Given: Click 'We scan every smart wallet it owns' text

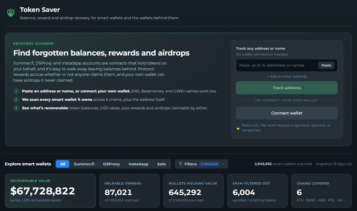Looking at the screenshot, I should 57,100.
